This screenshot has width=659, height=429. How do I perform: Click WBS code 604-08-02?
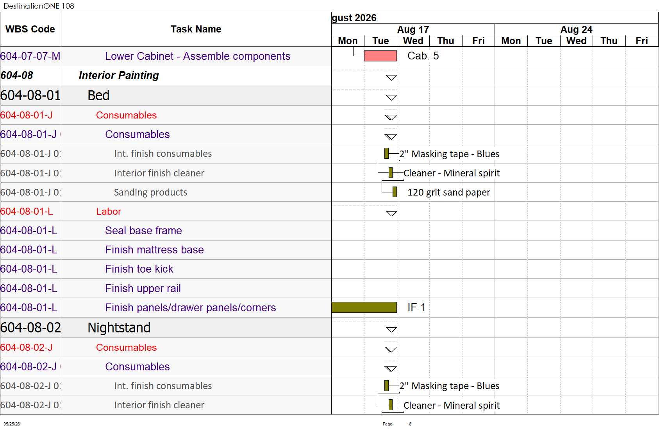tap(30, 328)
